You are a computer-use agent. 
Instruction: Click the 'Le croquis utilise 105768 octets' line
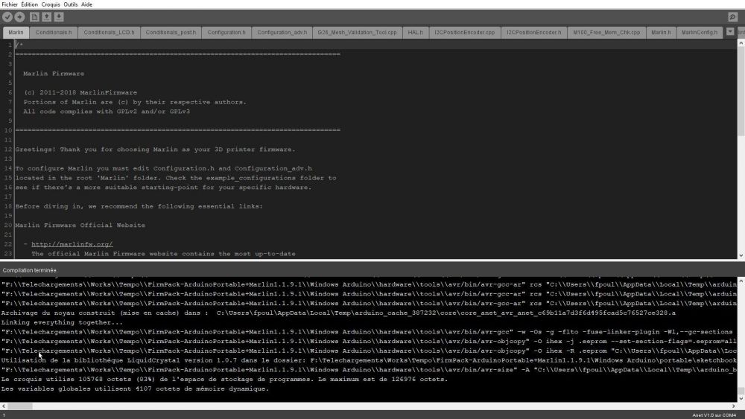point(224,380)
